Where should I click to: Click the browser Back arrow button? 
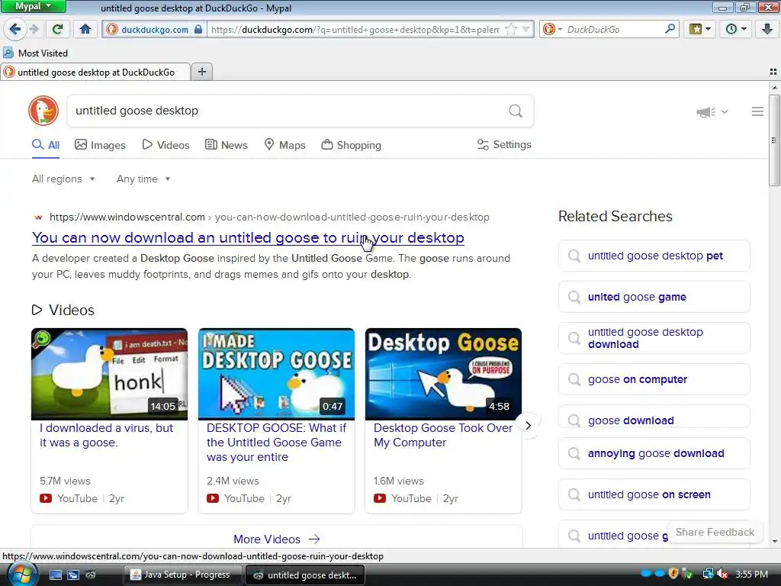(15, 29)
